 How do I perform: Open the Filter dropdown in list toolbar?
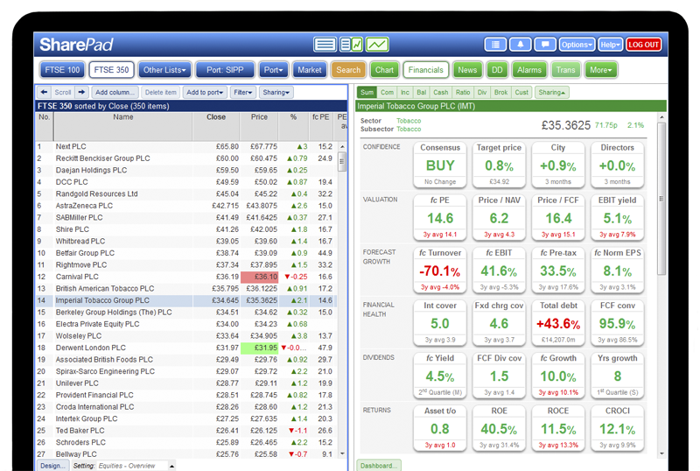coord(243,92)
